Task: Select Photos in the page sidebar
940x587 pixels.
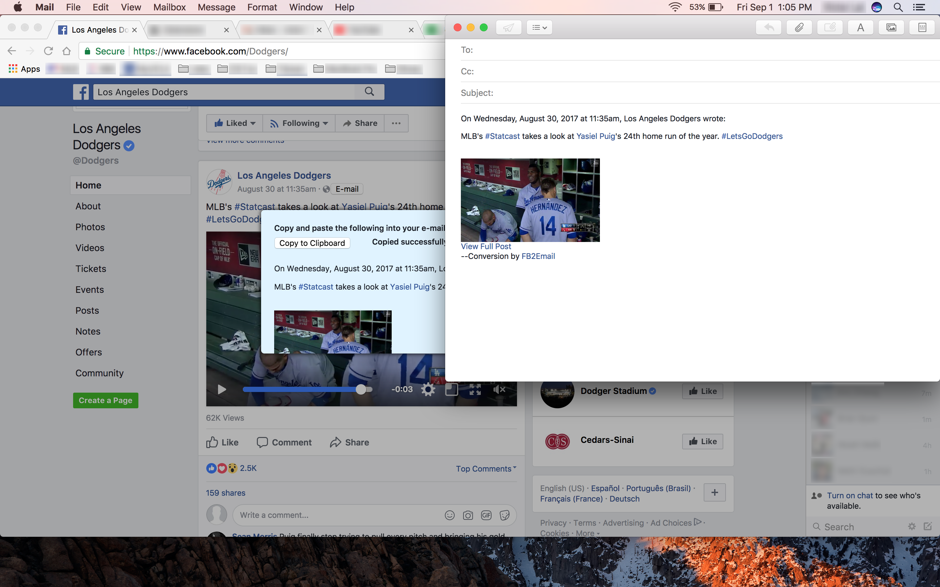Action: 90,227
